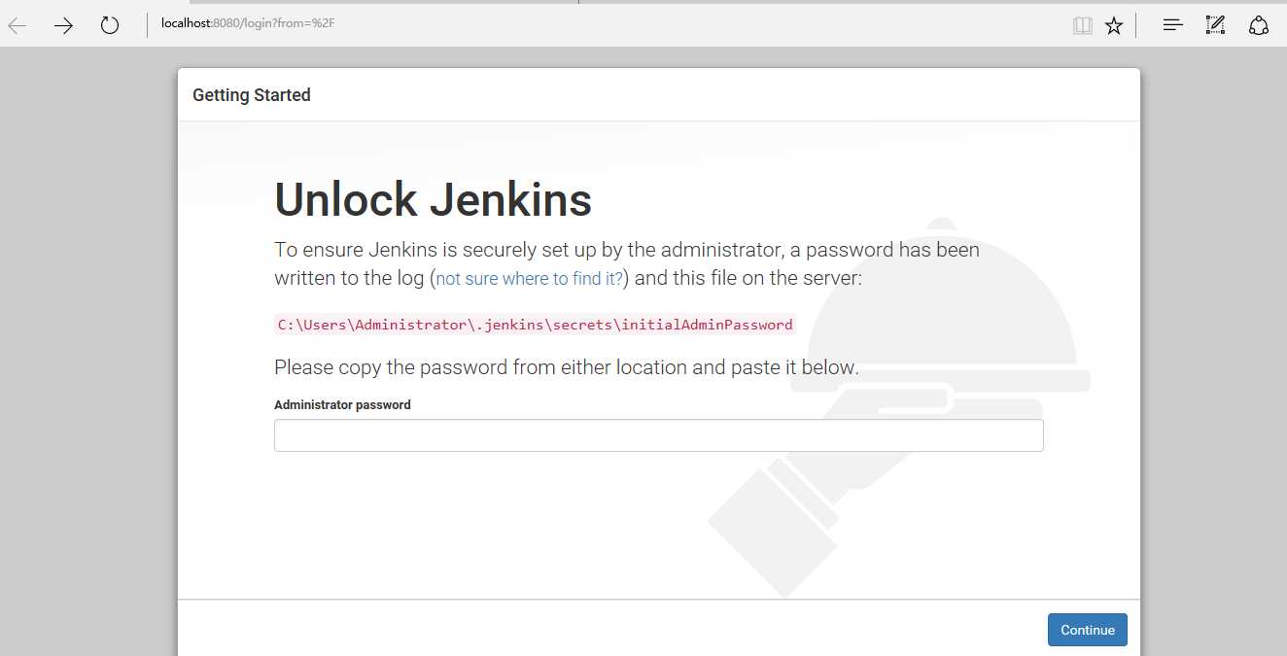Open reading view book icon
1287x656 pixels.
point(1083,26)
